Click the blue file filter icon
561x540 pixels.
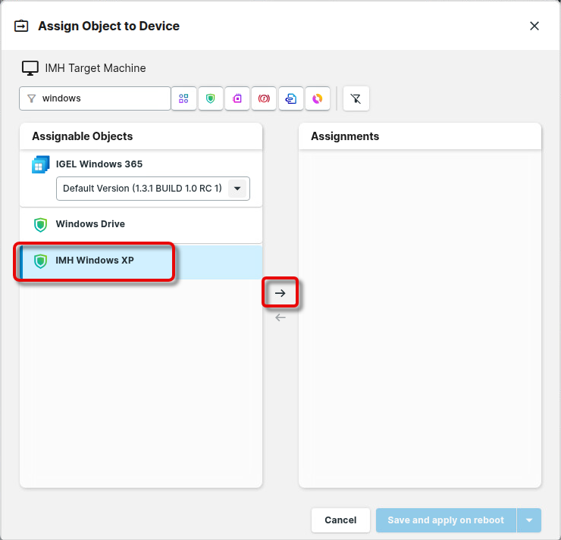290,98
